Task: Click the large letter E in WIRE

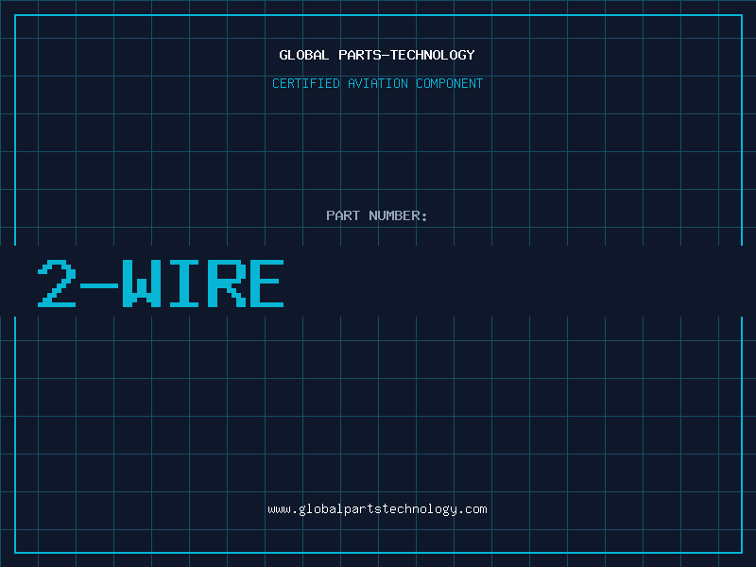Action: point(266,283)
